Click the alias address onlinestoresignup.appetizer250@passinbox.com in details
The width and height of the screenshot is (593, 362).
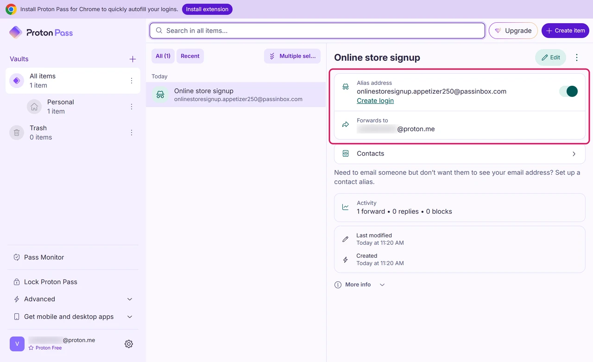pyautogui.click(x=431, y=91)
